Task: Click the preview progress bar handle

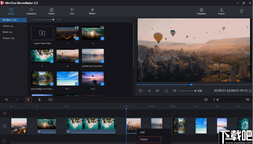Action: tap(191, 85)
